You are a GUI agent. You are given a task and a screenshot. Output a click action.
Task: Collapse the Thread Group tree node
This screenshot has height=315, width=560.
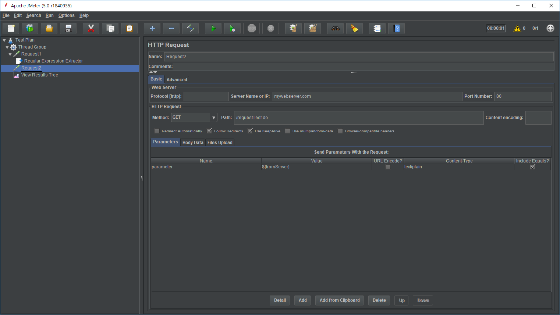[x=7, y=47]
